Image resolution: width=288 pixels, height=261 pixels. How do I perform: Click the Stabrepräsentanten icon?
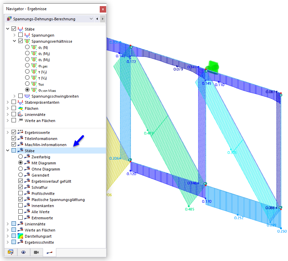[20, 102]
